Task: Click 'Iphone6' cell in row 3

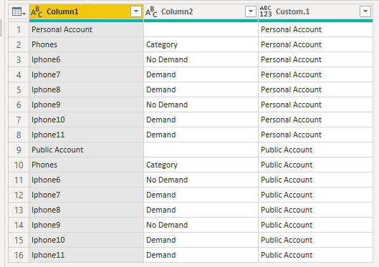Action: tap(86, 59)
